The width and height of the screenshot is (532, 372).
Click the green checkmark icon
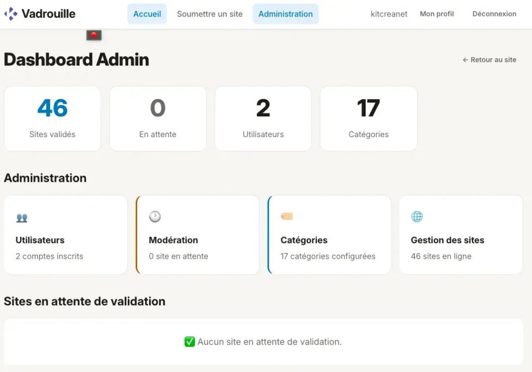190,342
